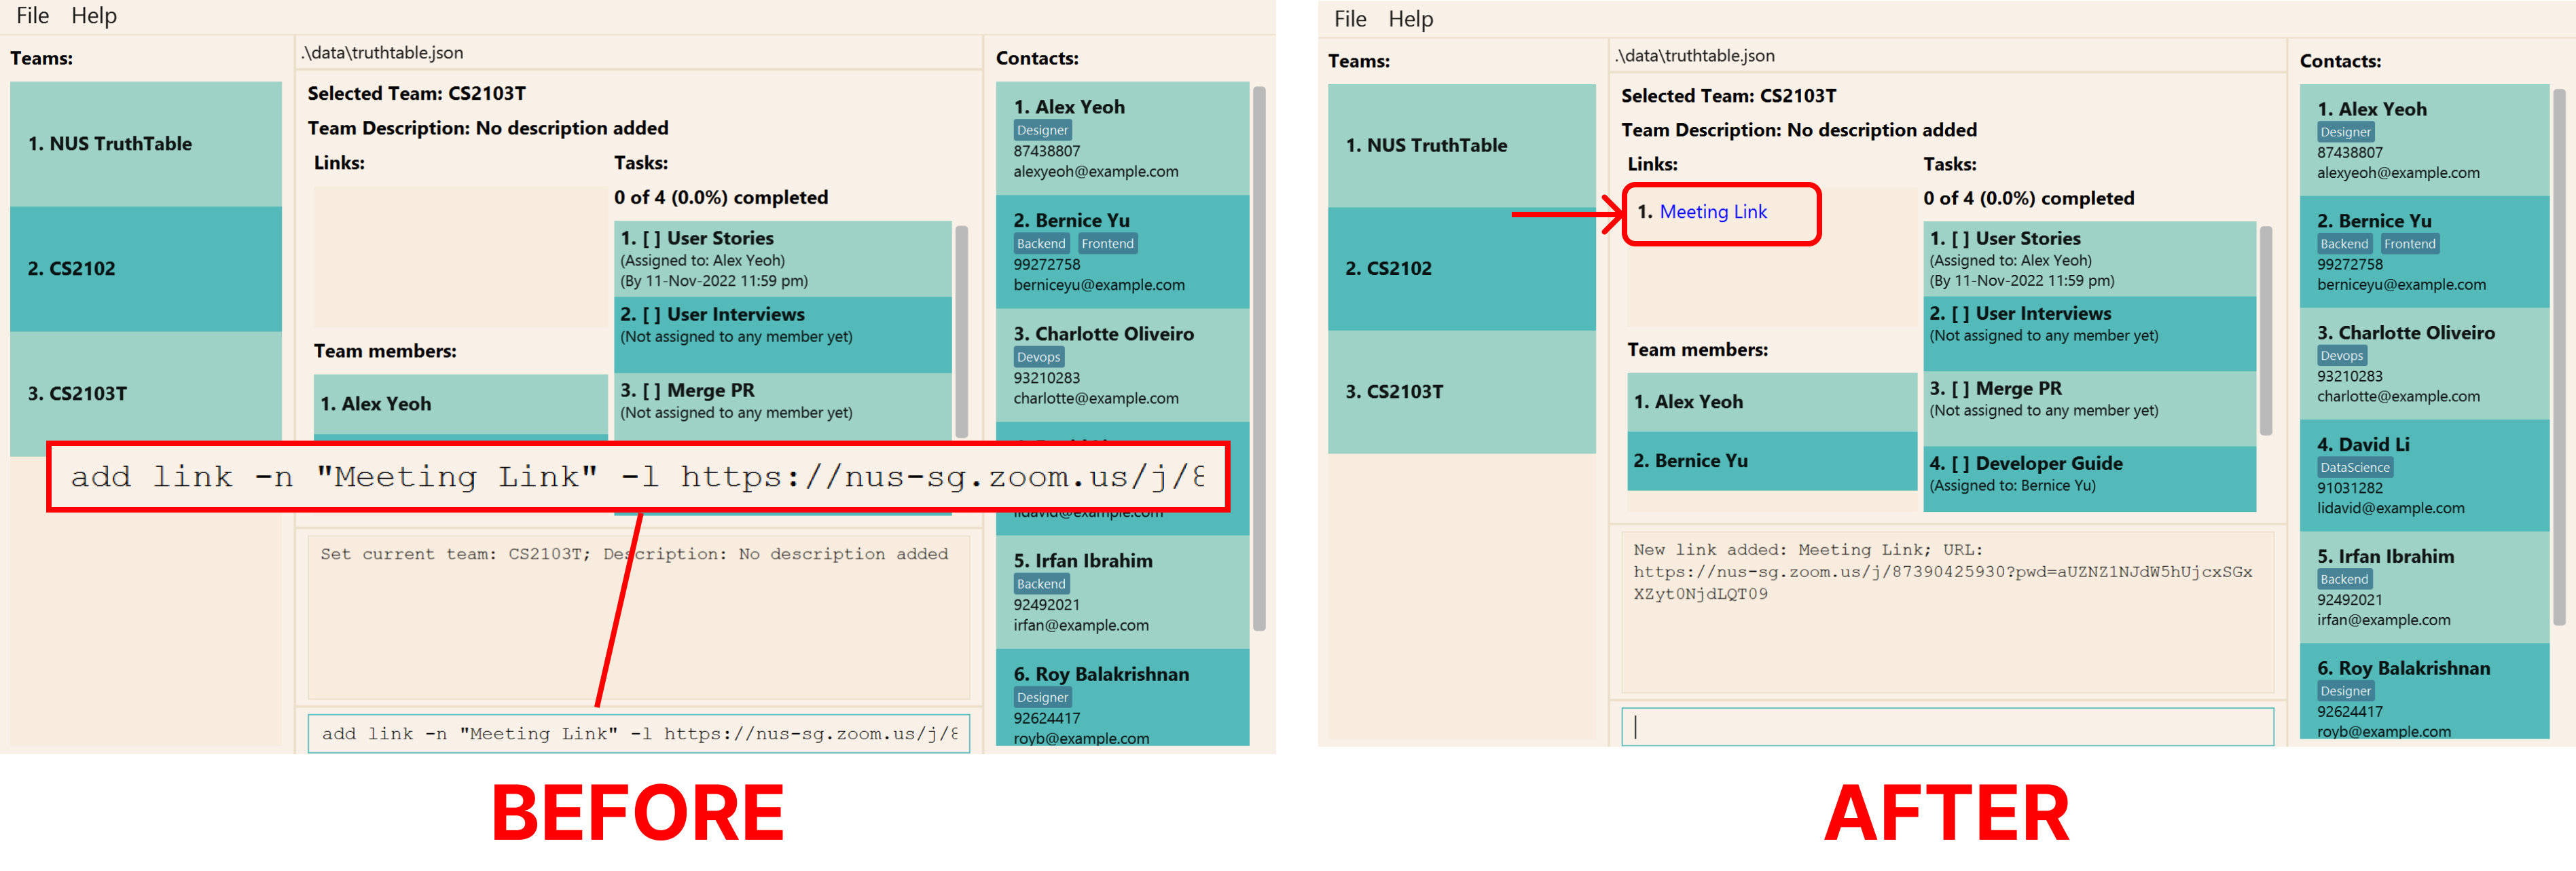The width and height of the screenshot is (2576, 871).
Task: Open File menu in BEFORE window
Action: click(x=32, y=16)
